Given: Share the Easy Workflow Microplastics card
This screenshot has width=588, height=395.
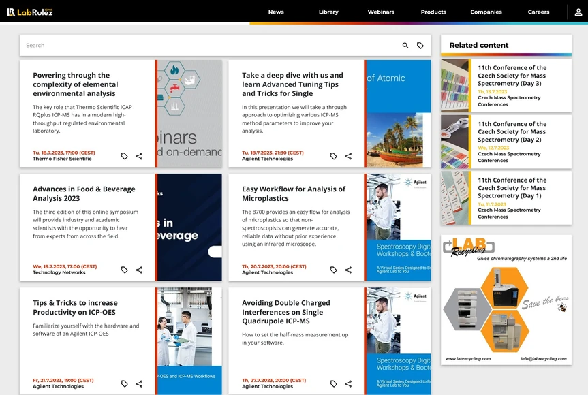Looking at the screenshot, I should click(x=348, y=270).
